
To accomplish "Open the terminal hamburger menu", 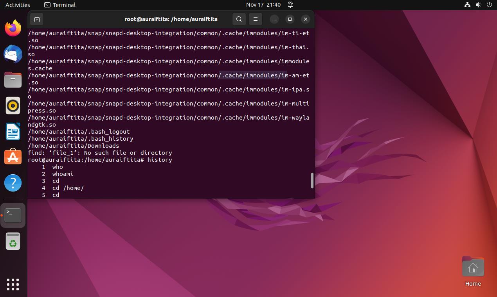I will (x=256, y=19).
